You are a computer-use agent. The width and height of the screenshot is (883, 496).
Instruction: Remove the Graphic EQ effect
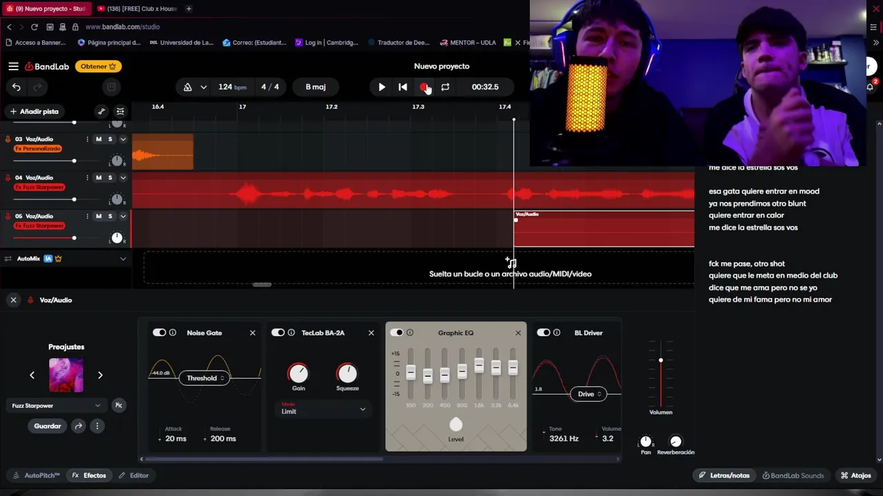(518, 333)
